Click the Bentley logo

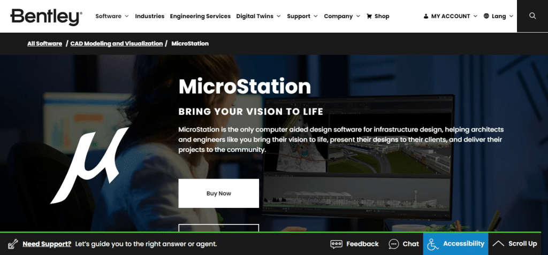(47, 17)
